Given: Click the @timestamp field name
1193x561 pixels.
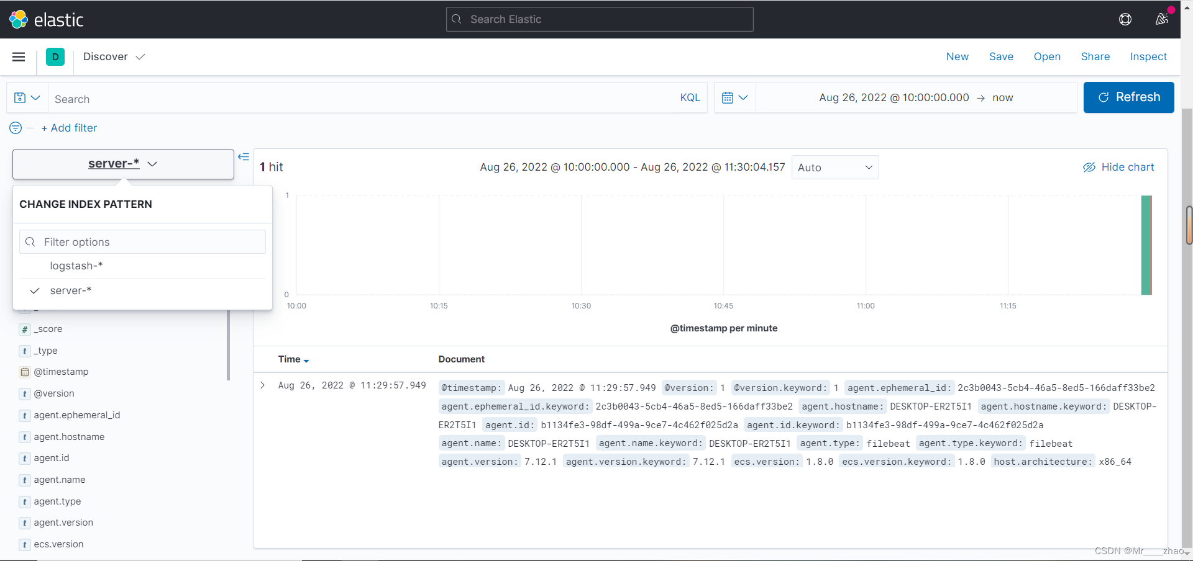Looking at the screenshot, I should (x=61, y=372).
